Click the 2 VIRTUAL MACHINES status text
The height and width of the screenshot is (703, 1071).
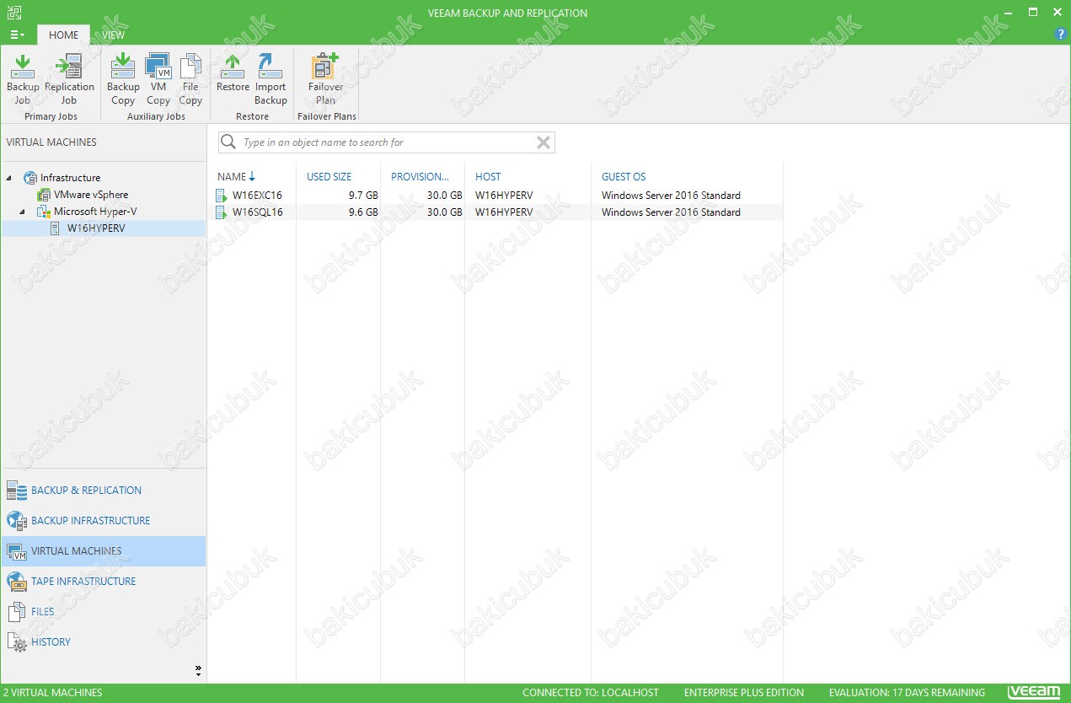point(52,693)
